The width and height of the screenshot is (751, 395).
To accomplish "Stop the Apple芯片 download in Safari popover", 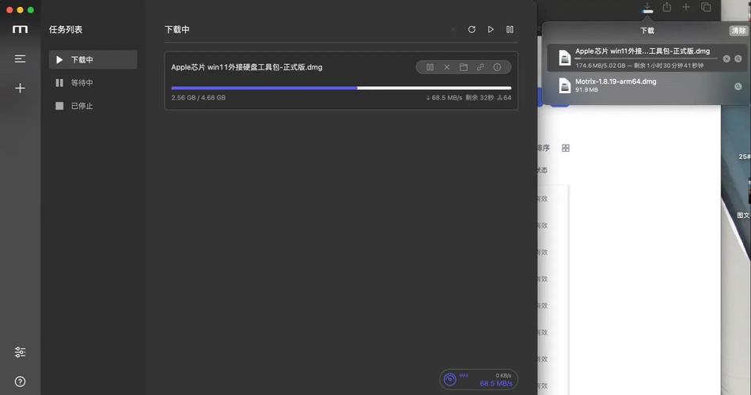I will tap(726, 58).
